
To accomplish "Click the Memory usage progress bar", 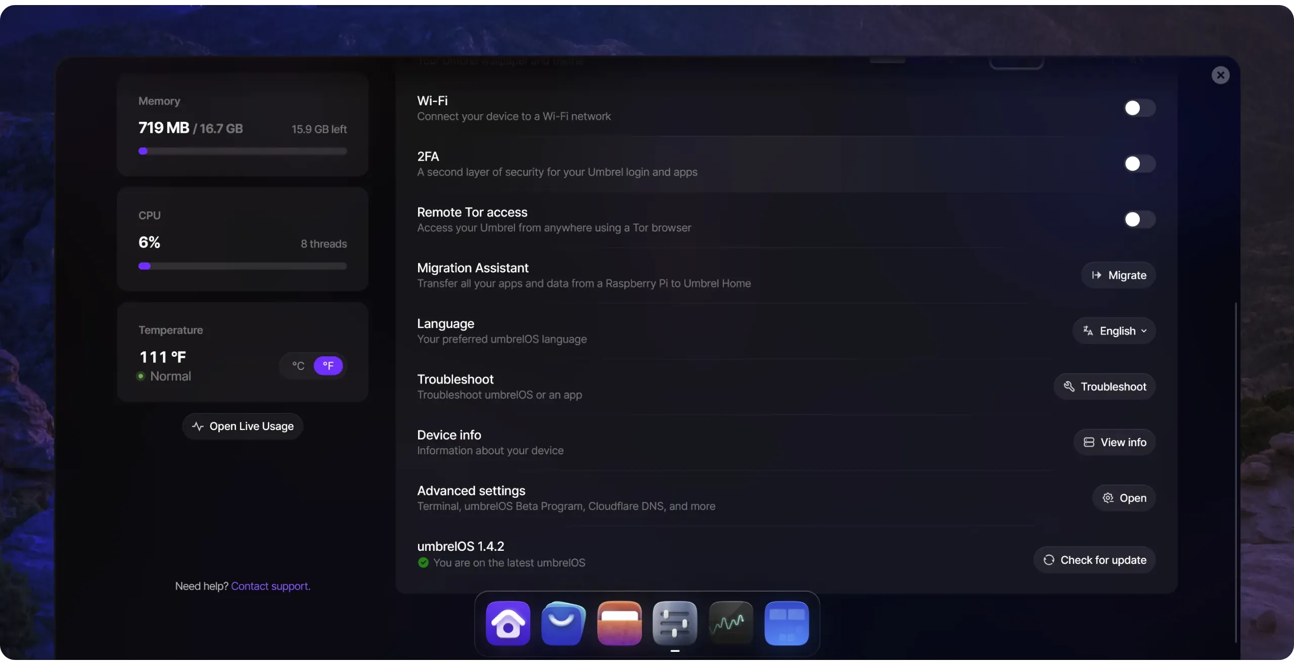I will tap(243, 151).
